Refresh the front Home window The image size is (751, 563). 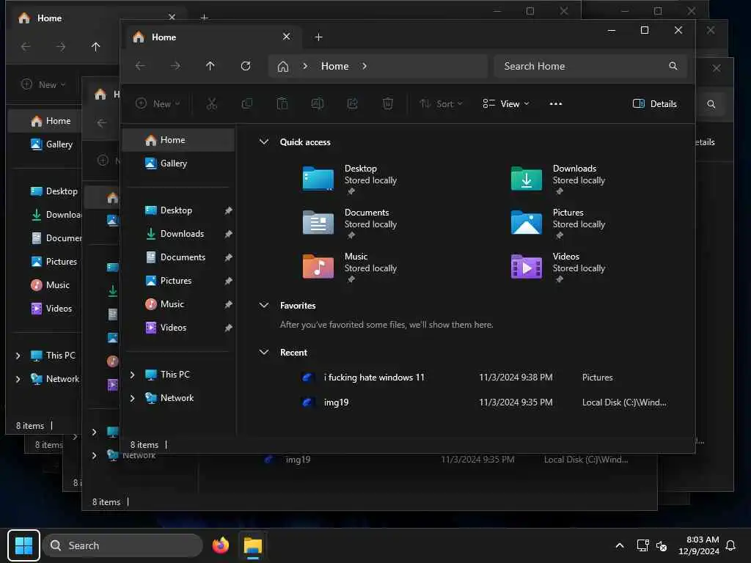click(x=246, y=66)
